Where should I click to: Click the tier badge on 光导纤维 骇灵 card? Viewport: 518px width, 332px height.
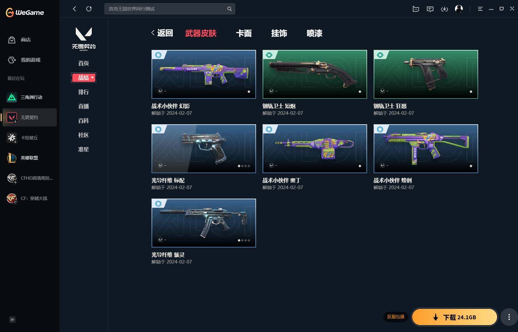tap(158, 204)
